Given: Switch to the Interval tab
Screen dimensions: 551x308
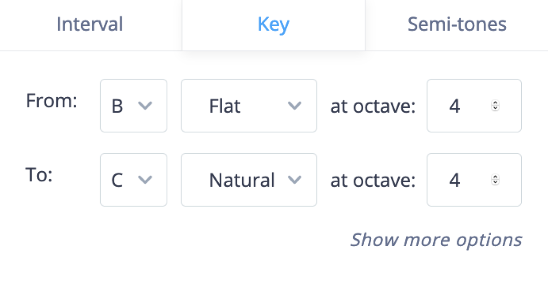Looking at the screenshot, I should [x=89, y=24].
